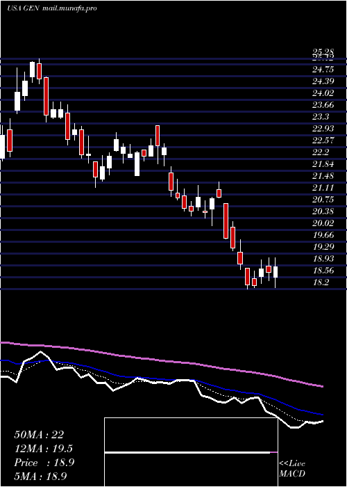
Task: Click the '50MA : 22' indicator text
Action: [39, 435]
